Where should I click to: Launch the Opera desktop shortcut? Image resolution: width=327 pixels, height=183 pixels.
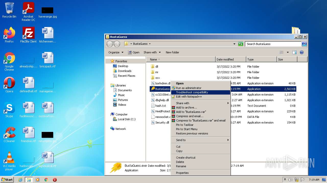(x=9, y=85)
